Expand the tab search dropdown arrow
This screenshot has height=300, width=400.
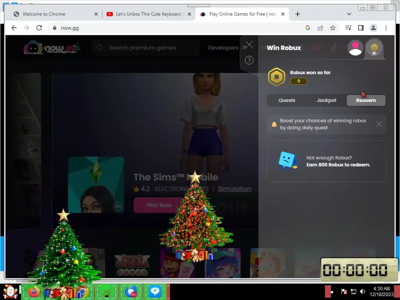tap(349, 14)
